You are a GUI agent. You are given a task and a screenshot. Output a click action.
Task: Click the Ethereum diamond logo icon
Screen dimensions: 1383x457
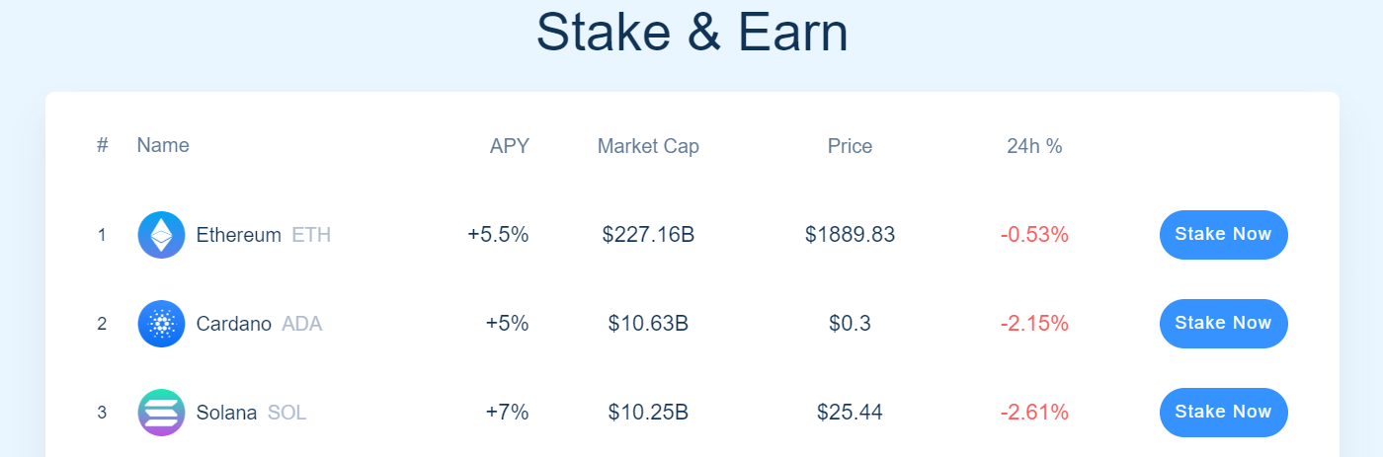pos(161,235)
